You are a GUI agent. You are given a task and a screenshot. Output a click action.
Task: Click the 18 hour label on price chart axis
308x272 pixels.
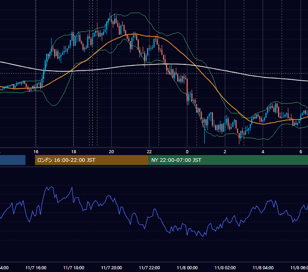[74, 152]
